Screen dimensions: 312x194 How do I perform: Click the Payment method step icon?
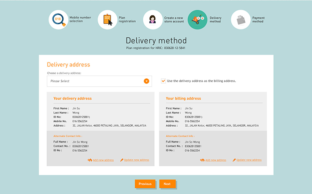[241, 20]
